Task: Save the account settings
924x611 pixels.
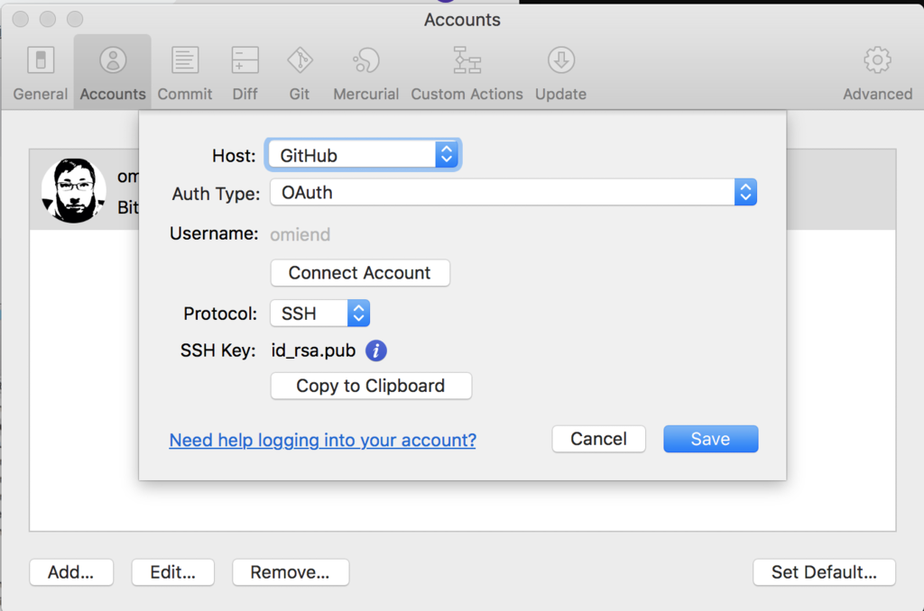Action: pyautogui.click(x=711, y=439)
